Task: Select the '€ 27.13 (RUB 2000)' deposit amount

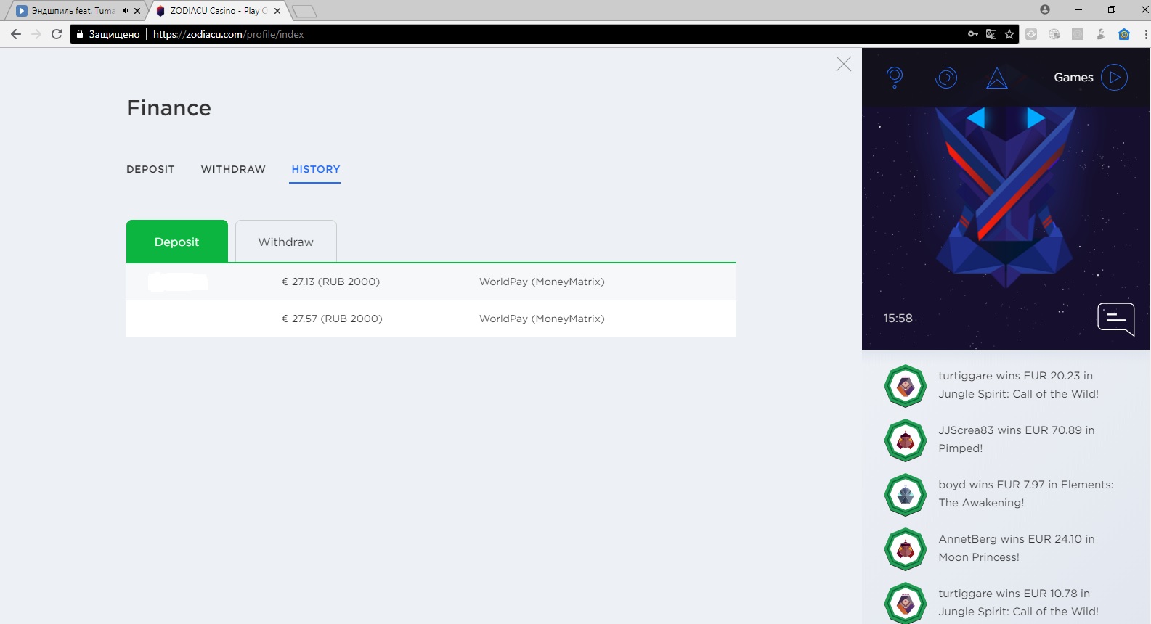Action: coord(330,282)
